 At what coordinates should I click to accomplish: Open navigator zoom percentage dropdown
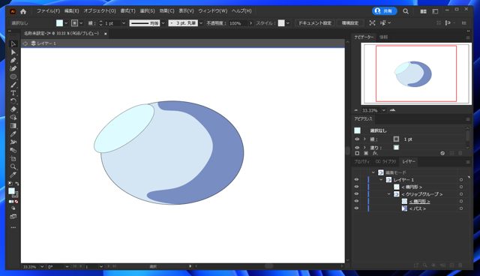pyautogui.click(x=383, y=110)
